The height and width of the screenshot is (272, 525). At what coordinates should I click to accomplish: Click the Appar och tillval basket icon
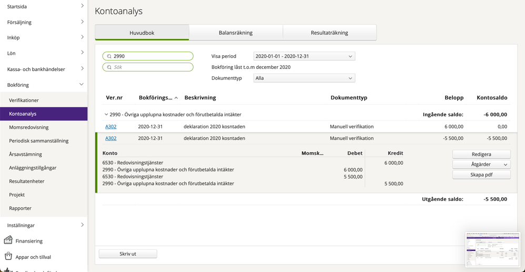(x=8, y=257)
